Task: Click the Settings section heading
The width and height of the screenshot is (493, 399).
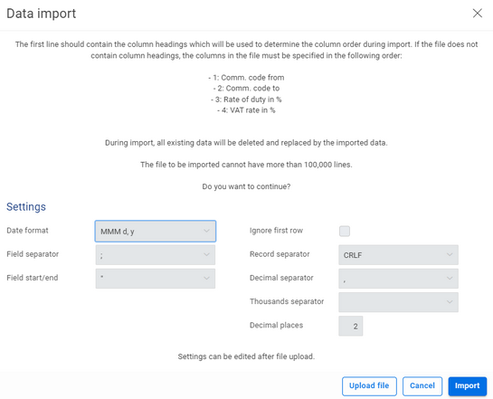Action: tap(26, 206)
